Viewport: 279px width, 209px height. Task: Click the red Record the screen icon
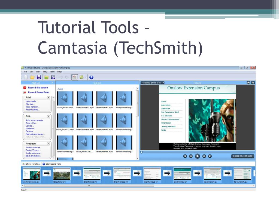25,88
